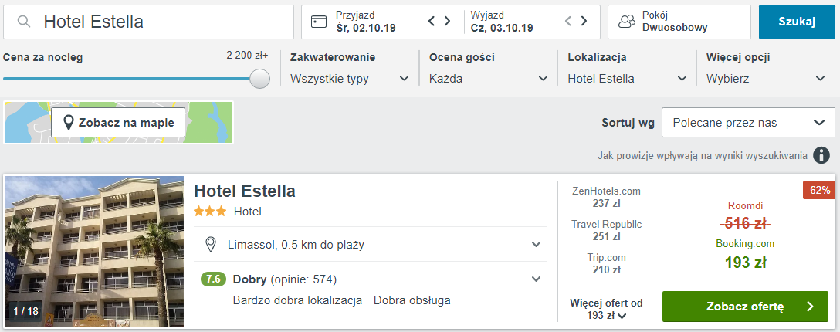Screen dimensions: 840x332
Task: Click the green Zobacz ofertę button
Action: point(745,307)
